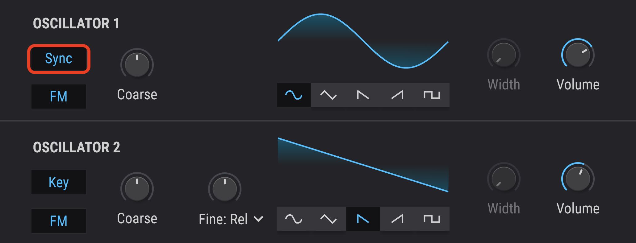636x243 pixels.
Task: Click the Oscillator 1 sine waveform display
Action: coord(363,41)
